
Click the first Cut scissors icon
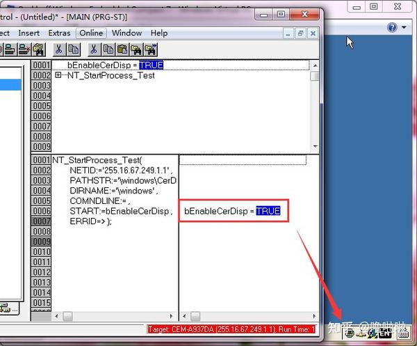[x=59, y=49]
